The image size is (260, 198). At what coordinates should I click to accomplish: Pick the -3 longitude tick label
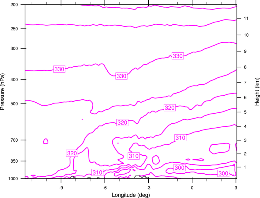tap(148, 188)
